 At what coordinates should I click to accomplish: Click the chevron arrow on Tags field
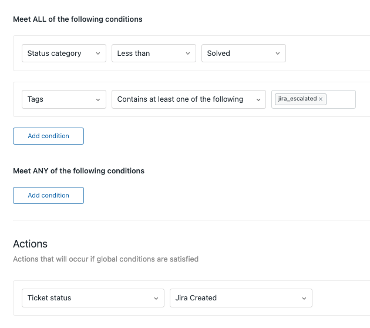click(97, 100)
